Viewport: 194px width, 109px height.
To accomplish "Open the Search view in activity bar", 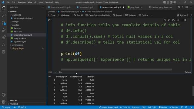I will pyautogui.click(x=4, y=15).
